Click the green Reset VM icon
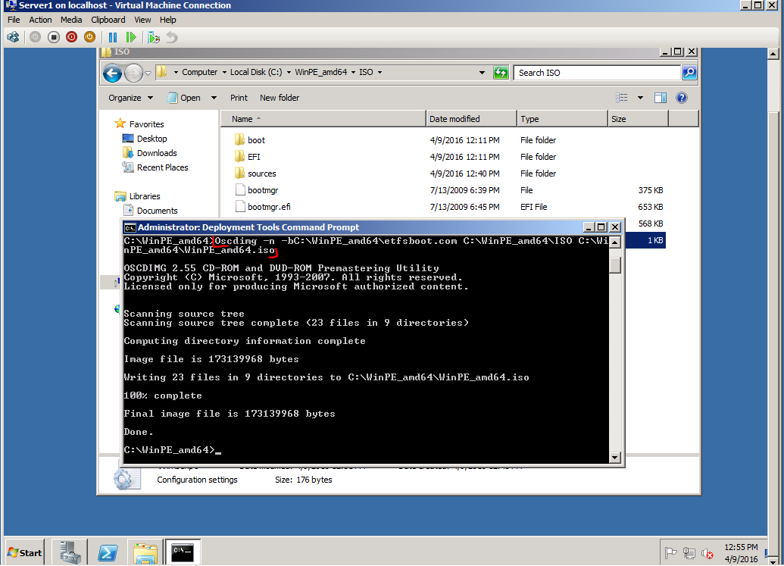The image size is (784, 566). click(131, 37)
